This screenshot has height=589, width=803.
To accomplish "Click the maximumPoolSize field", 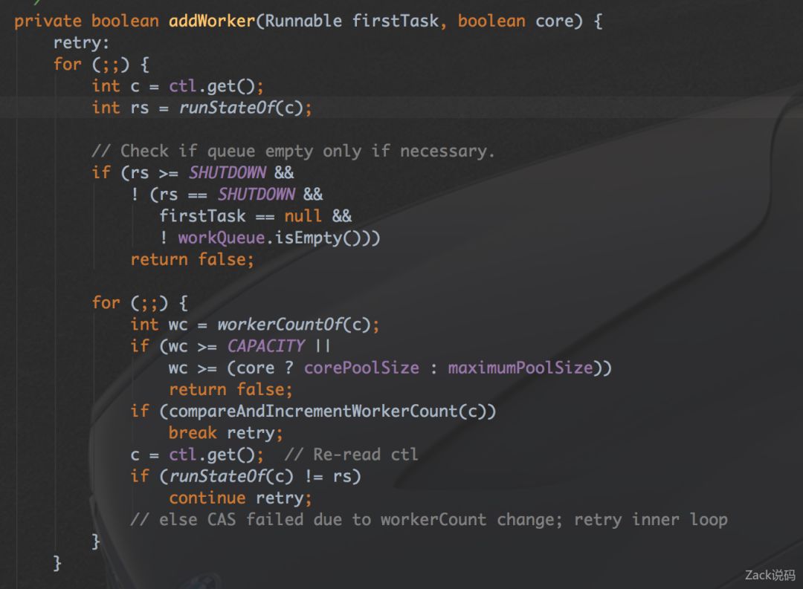I will pos(520,368).
